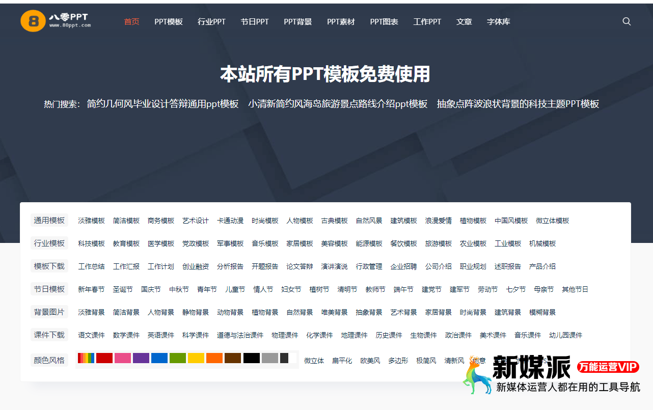The height and width of the screenshot is (410, 653).
Task: Open the 语文课件 courseware link
Action: tap(92, 335)
